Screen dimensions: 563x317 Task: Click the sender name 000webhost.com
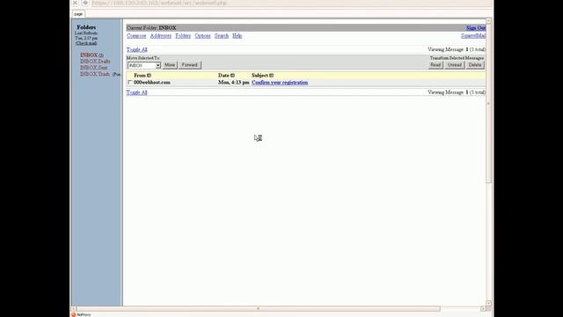pos(152,83)
